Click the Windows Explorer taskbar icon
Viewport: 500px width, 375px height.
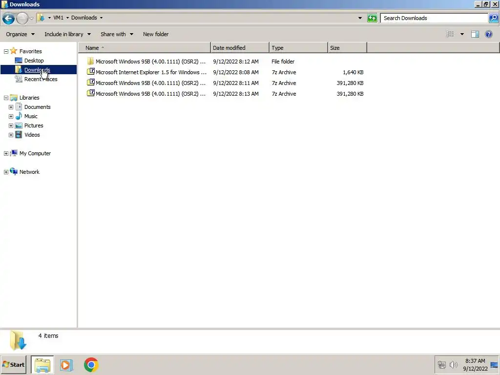tap(42, 365)
